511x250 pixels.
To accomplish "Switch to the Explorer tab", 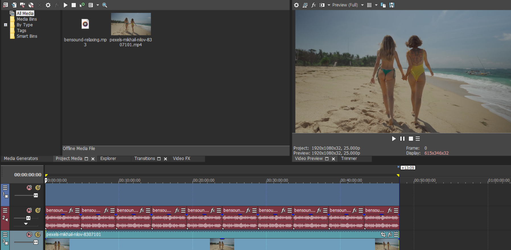I will coord(108,159).
